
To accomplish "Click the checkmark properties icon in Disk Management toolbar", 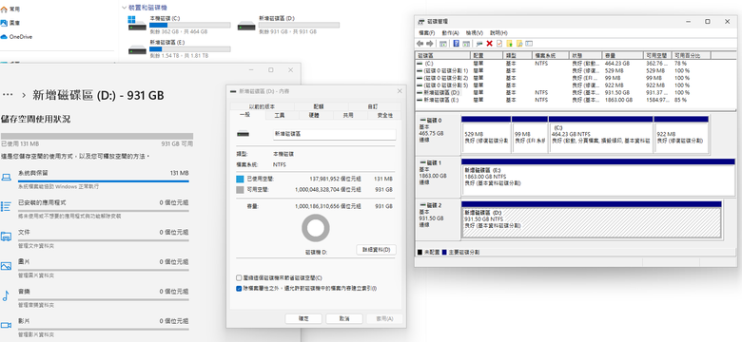I will tap(498, 44).
